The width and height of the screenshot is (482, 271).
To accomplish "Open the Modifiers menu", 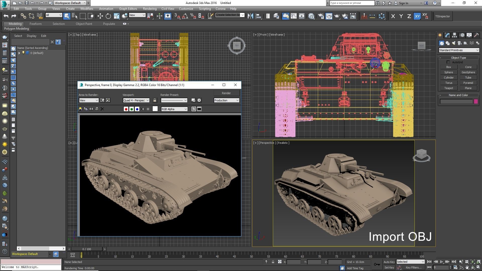I will 87,9.
